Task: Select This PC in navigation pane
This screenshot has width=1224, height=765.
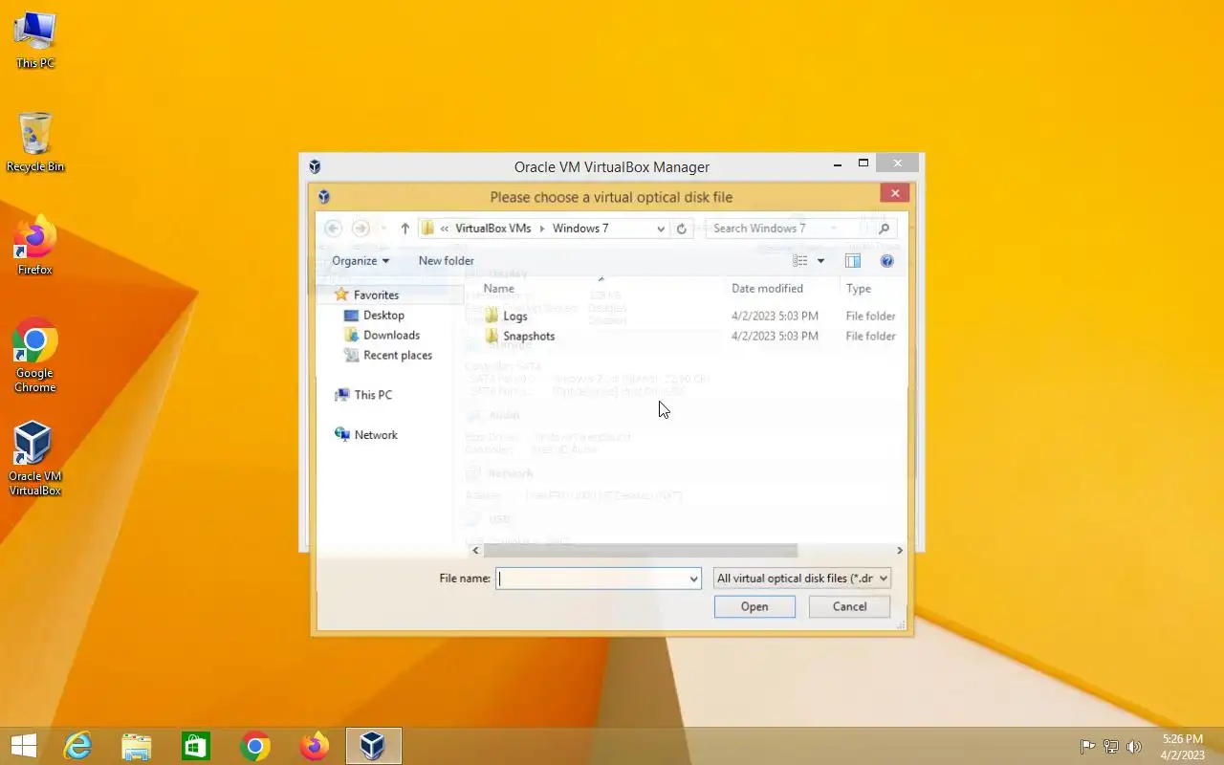Action: 372,395
